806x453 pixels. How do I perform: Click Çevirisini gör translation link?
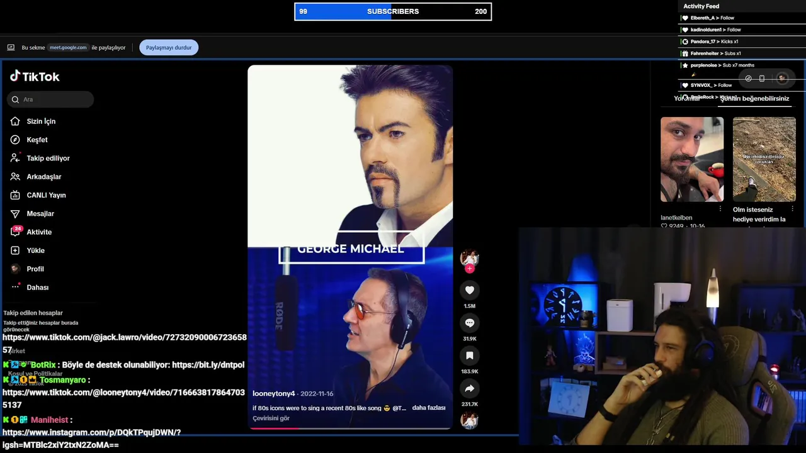tap(271, 418)
